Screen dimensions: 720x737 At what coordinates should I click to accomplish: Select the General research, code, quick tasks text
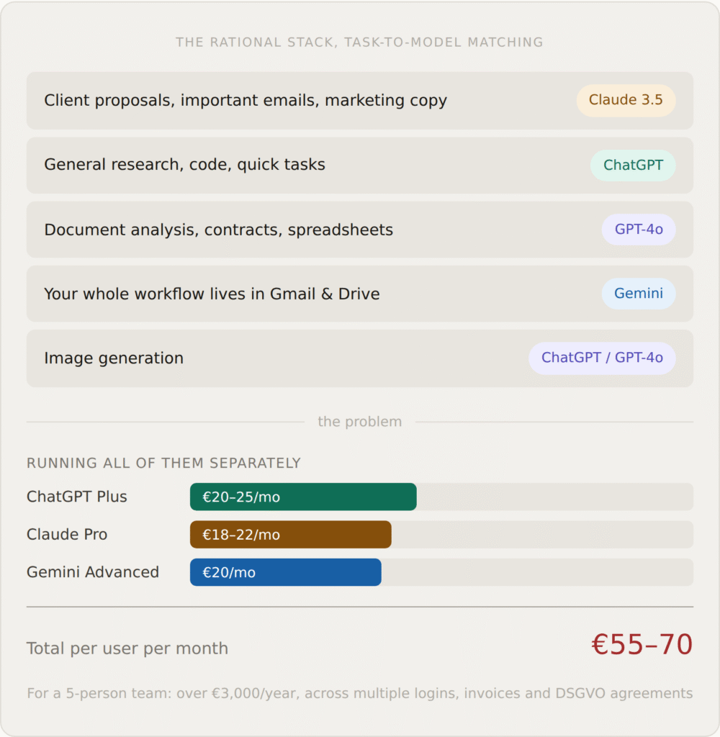184,165
